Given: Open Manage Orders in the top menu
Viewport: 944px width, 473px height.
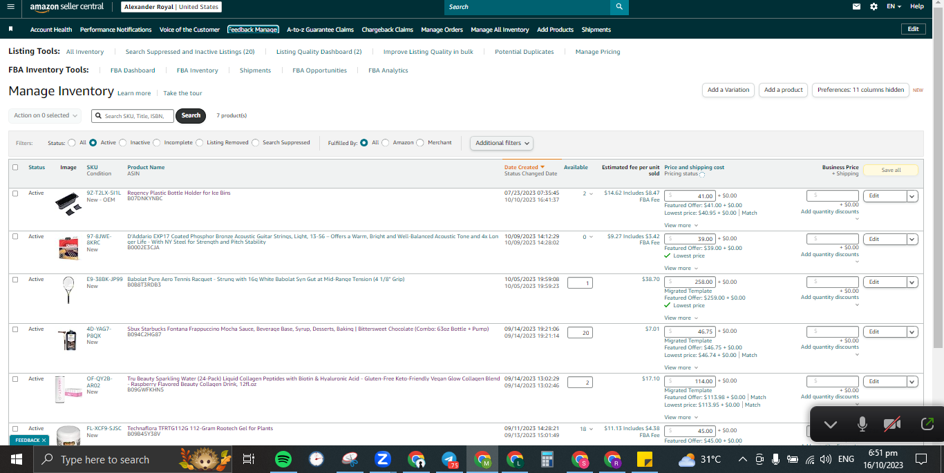Looking at the screenshot, I should [x=442, y=30].
